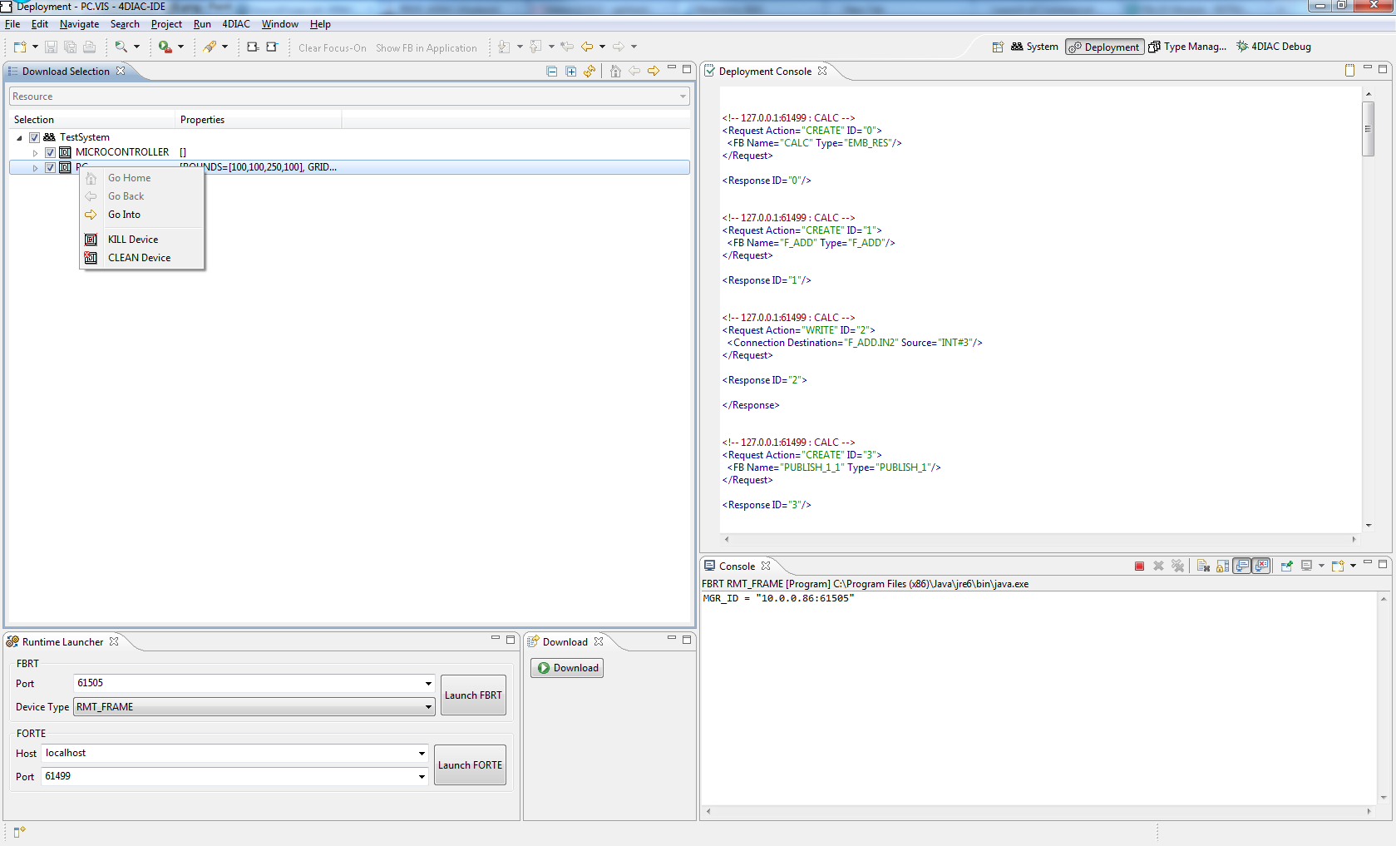
Task: Click the Console horizontal scroll right arrow
Action: 1369,811
